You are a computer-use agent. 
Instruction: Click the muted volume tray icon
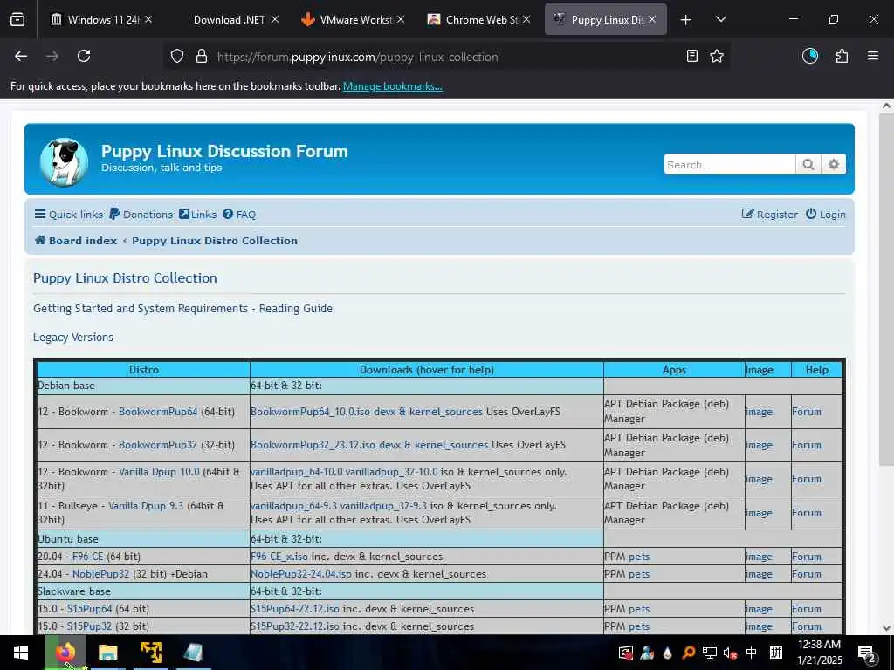point(730,653)
